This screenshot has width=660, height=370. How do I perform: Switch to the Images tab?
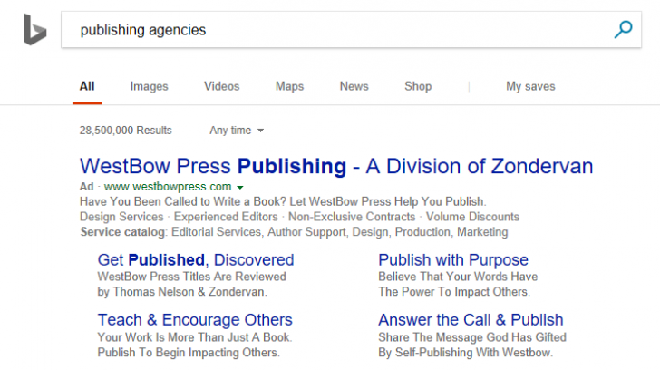tap(149, 86)
